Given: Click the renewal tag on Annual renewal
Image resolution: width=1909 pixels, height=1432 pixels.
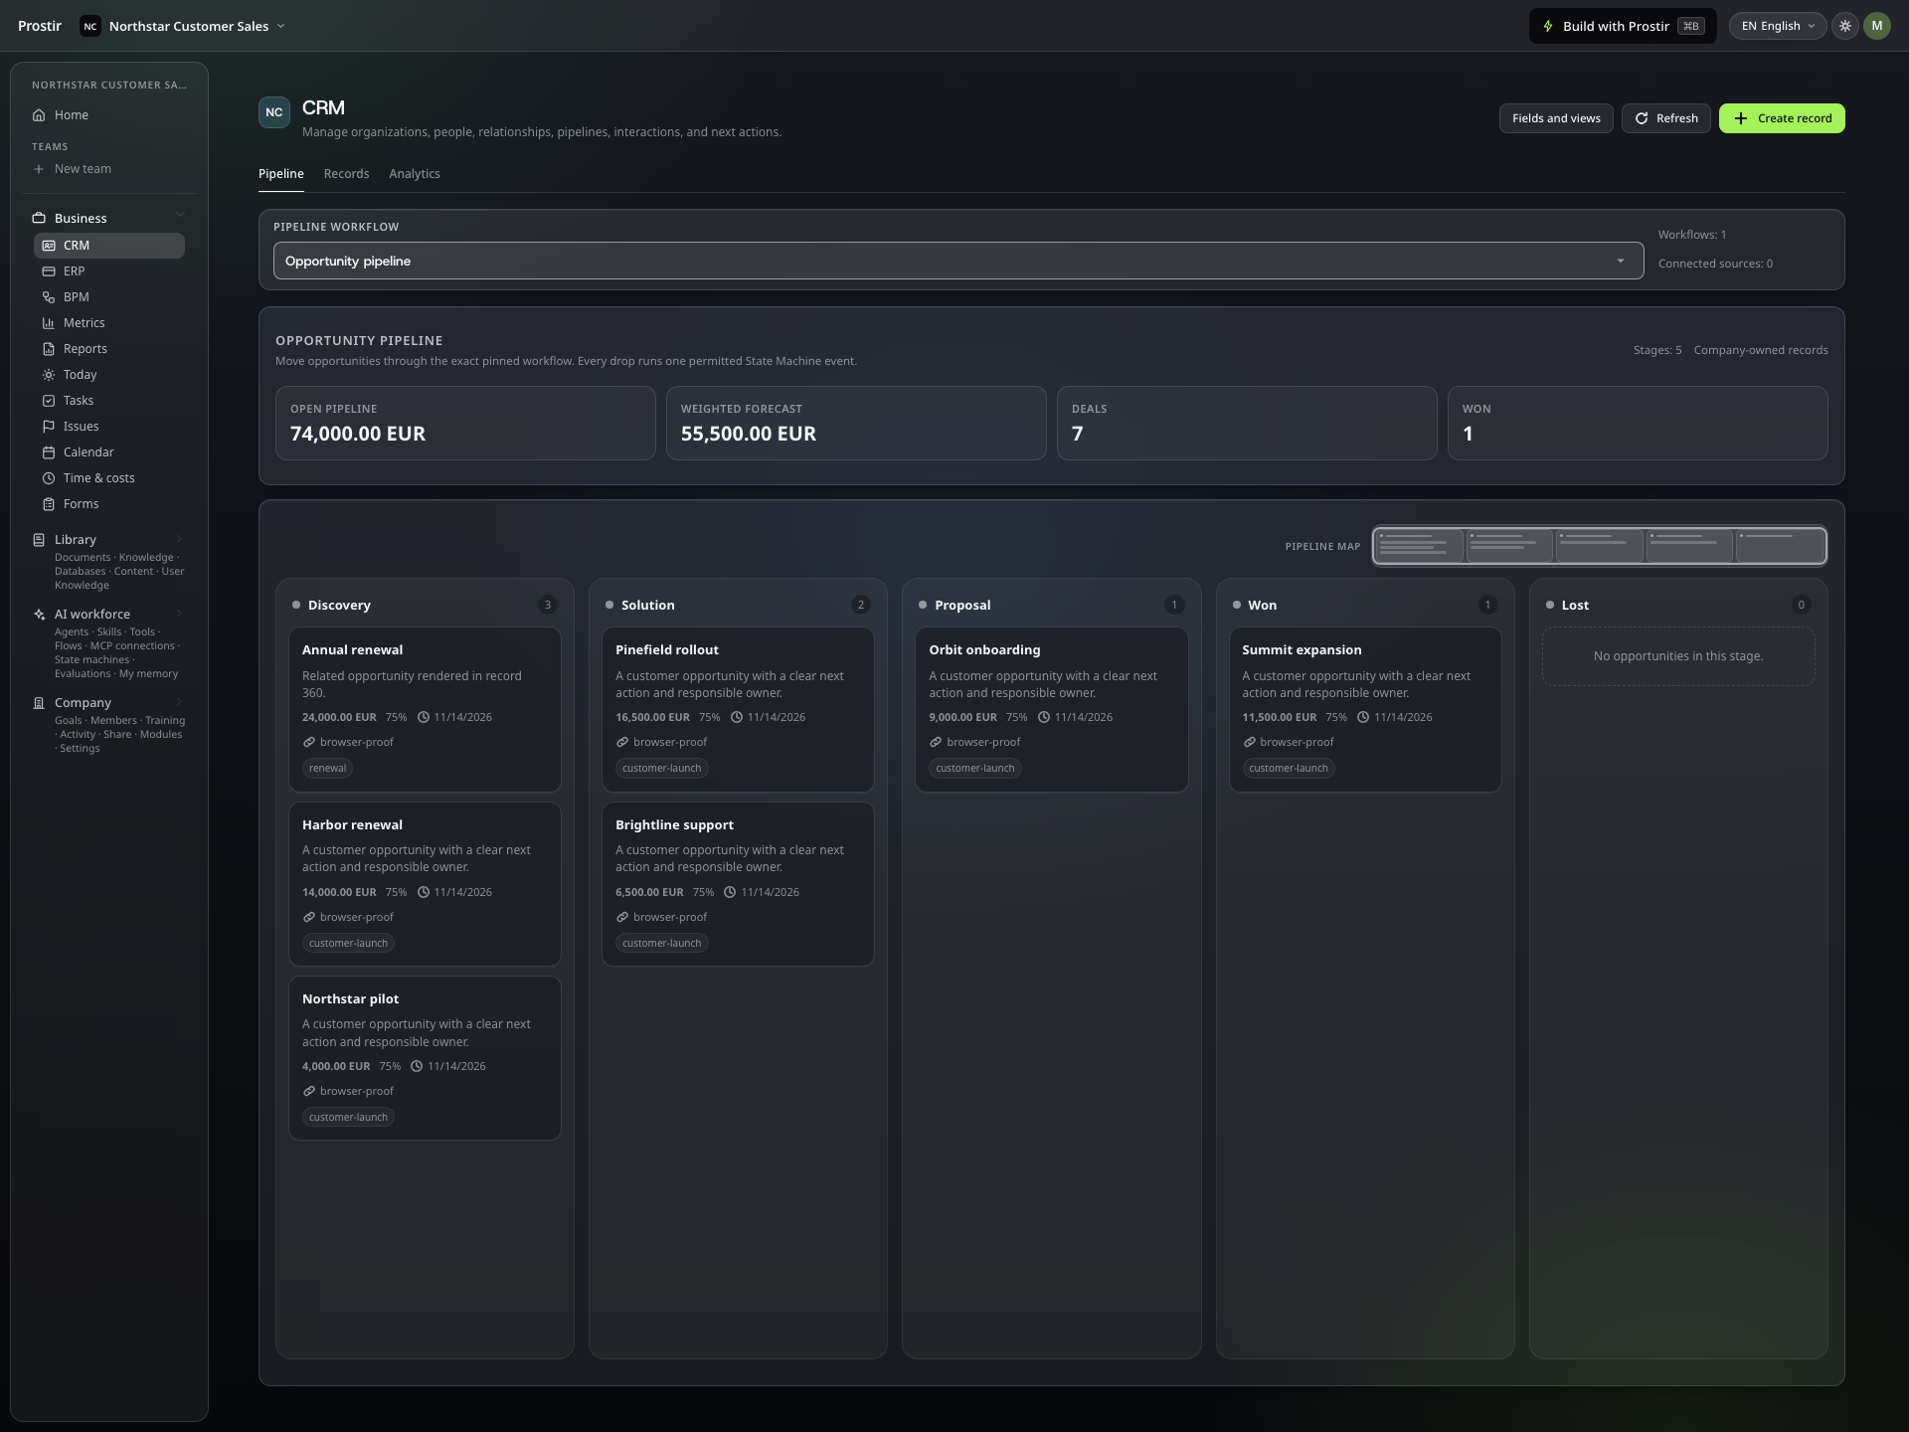Looking at the screenshot, I should [x=328, y=768].
